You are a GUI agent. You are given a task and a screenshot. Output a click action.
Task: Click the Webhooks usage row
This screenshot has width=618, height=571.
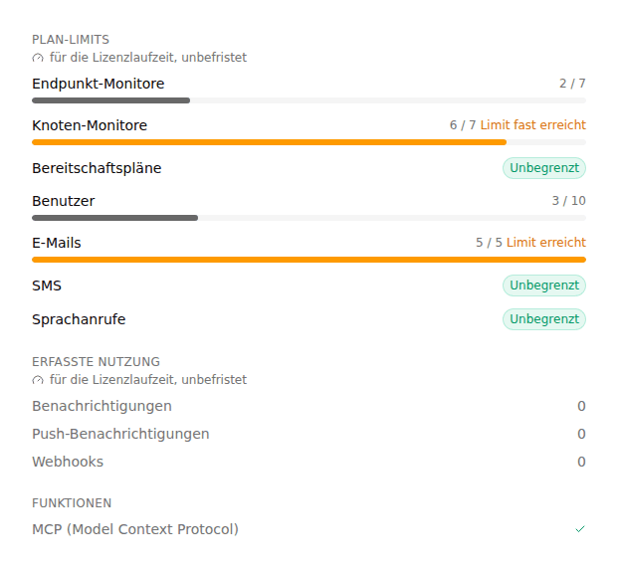tap(309, 462)
